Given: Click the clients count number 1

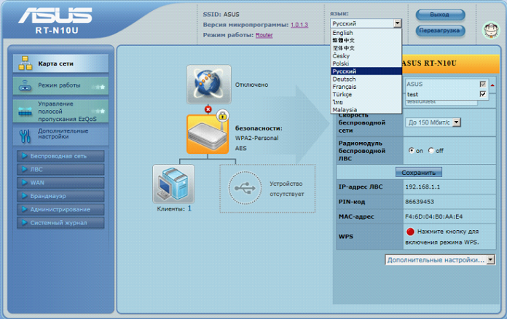Looking at the screenshot, I should [189, 208].
